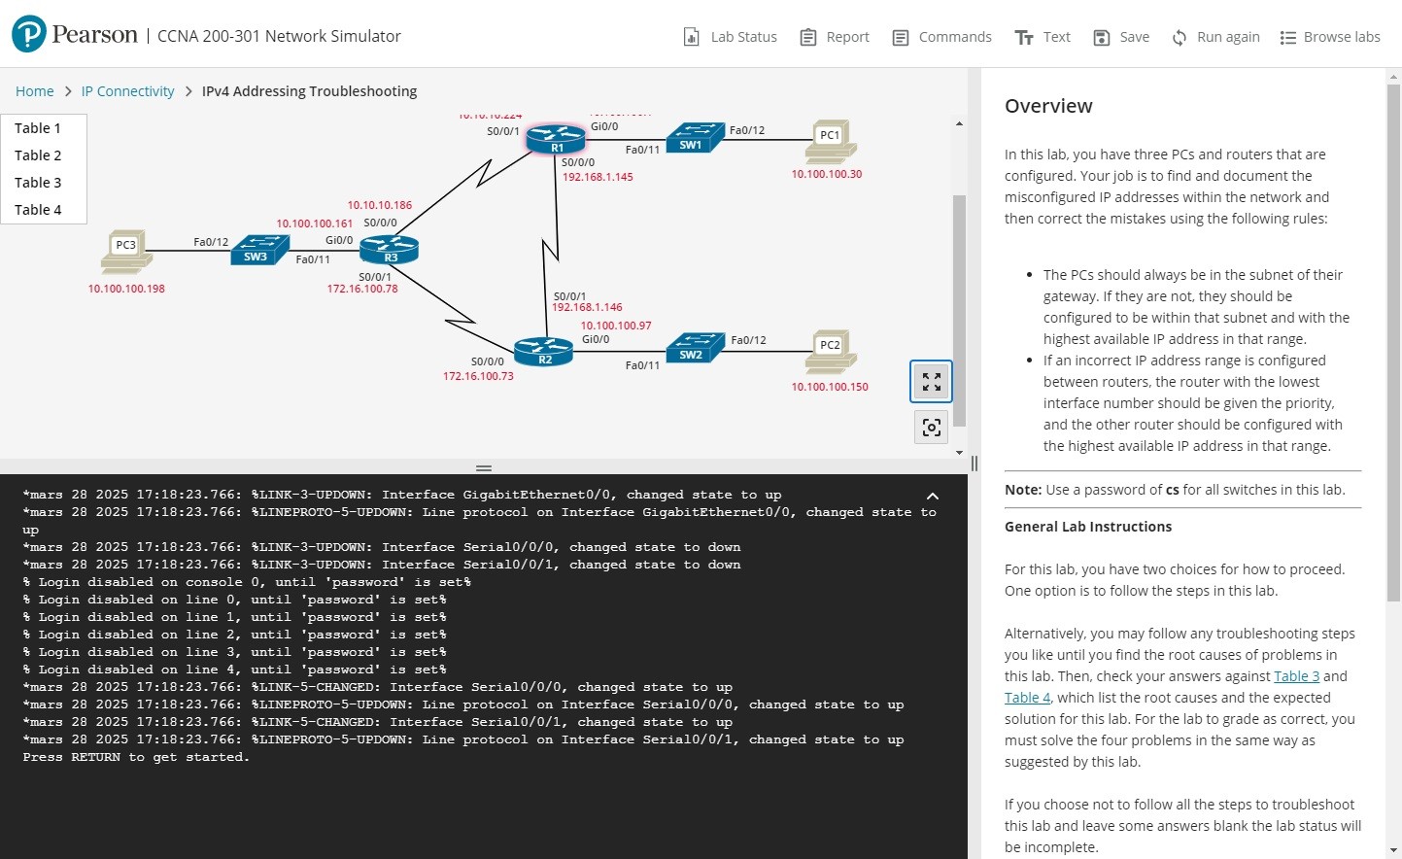Select PC1 computer in topology
This screenshot has width=1402, height=859.
tap(832, 141)
